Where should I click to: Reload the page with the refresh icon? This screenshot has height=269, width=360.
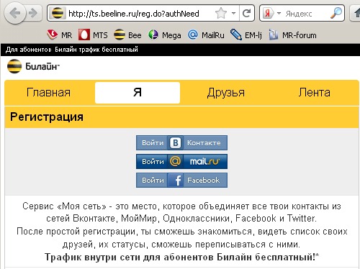click(x=247, y=13)
